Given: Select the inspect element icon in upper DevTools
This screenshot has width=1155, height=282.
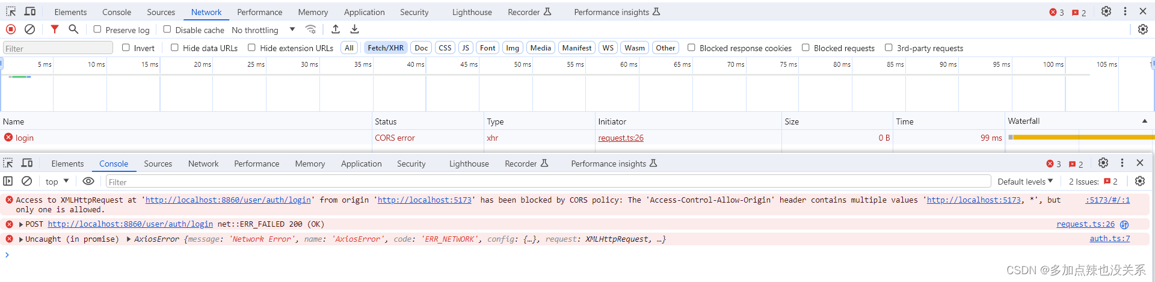Looking at the screenshot, I should 11,11.
